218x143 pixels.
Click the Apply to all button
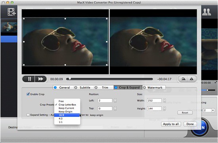171,124
